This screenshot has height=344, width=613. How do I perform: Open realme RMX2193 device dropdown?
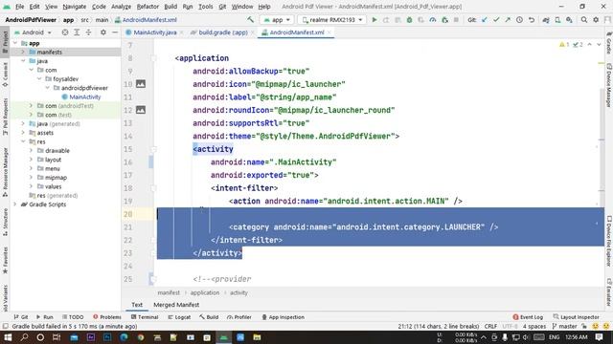pyautogui.click(x=332, y=20)
